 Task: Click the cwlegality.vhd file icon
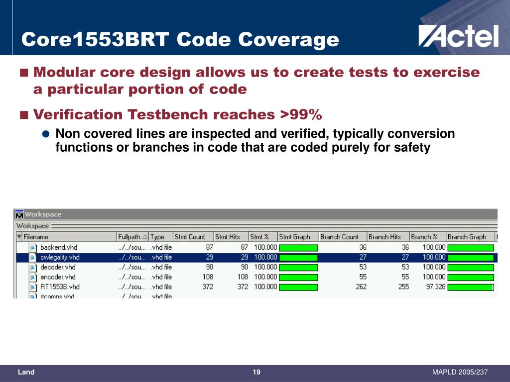click(33, 258)
